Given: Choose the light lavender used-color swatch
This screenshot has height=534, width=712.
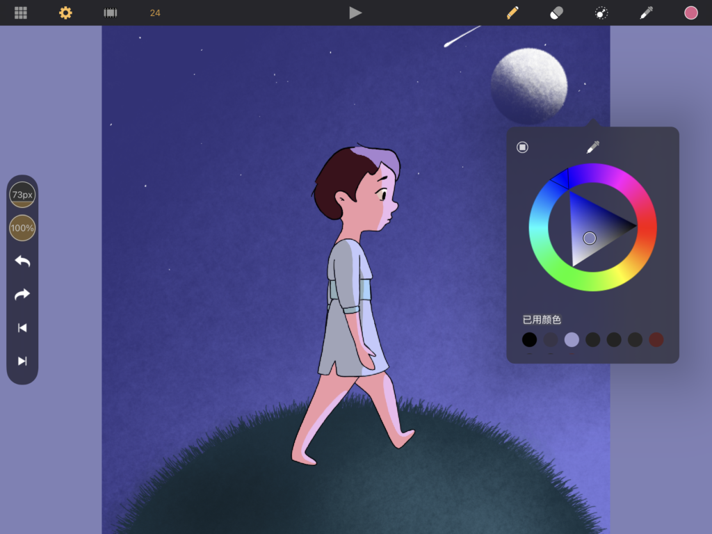Looking at the screenshot, I should tap(572, 339).
